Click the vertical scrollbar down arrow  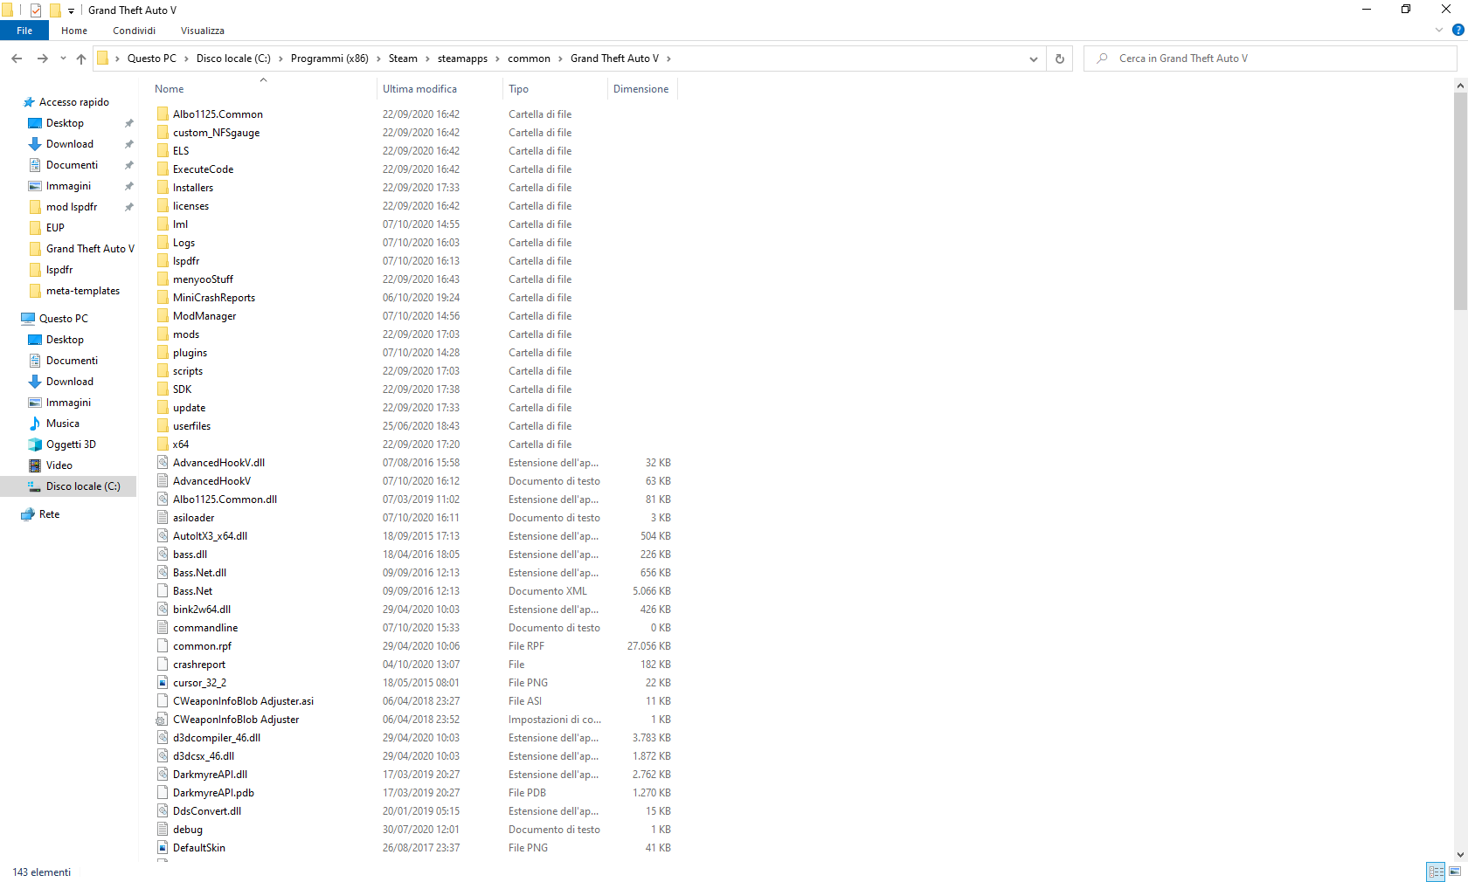1460,855
